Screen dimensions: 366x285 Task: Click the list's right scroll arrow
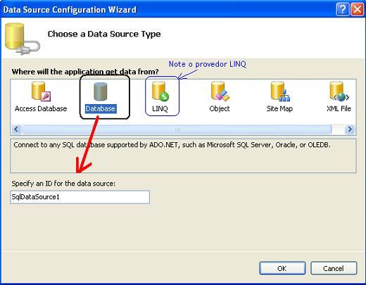click(350, 129)
